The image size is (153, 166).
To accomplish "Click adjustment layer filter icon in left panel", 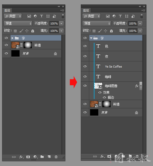I will click(35, 16).
